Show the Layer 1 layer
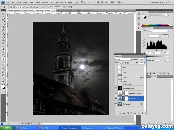This screenshot has height=130, width=174. [x=116, y=73]
